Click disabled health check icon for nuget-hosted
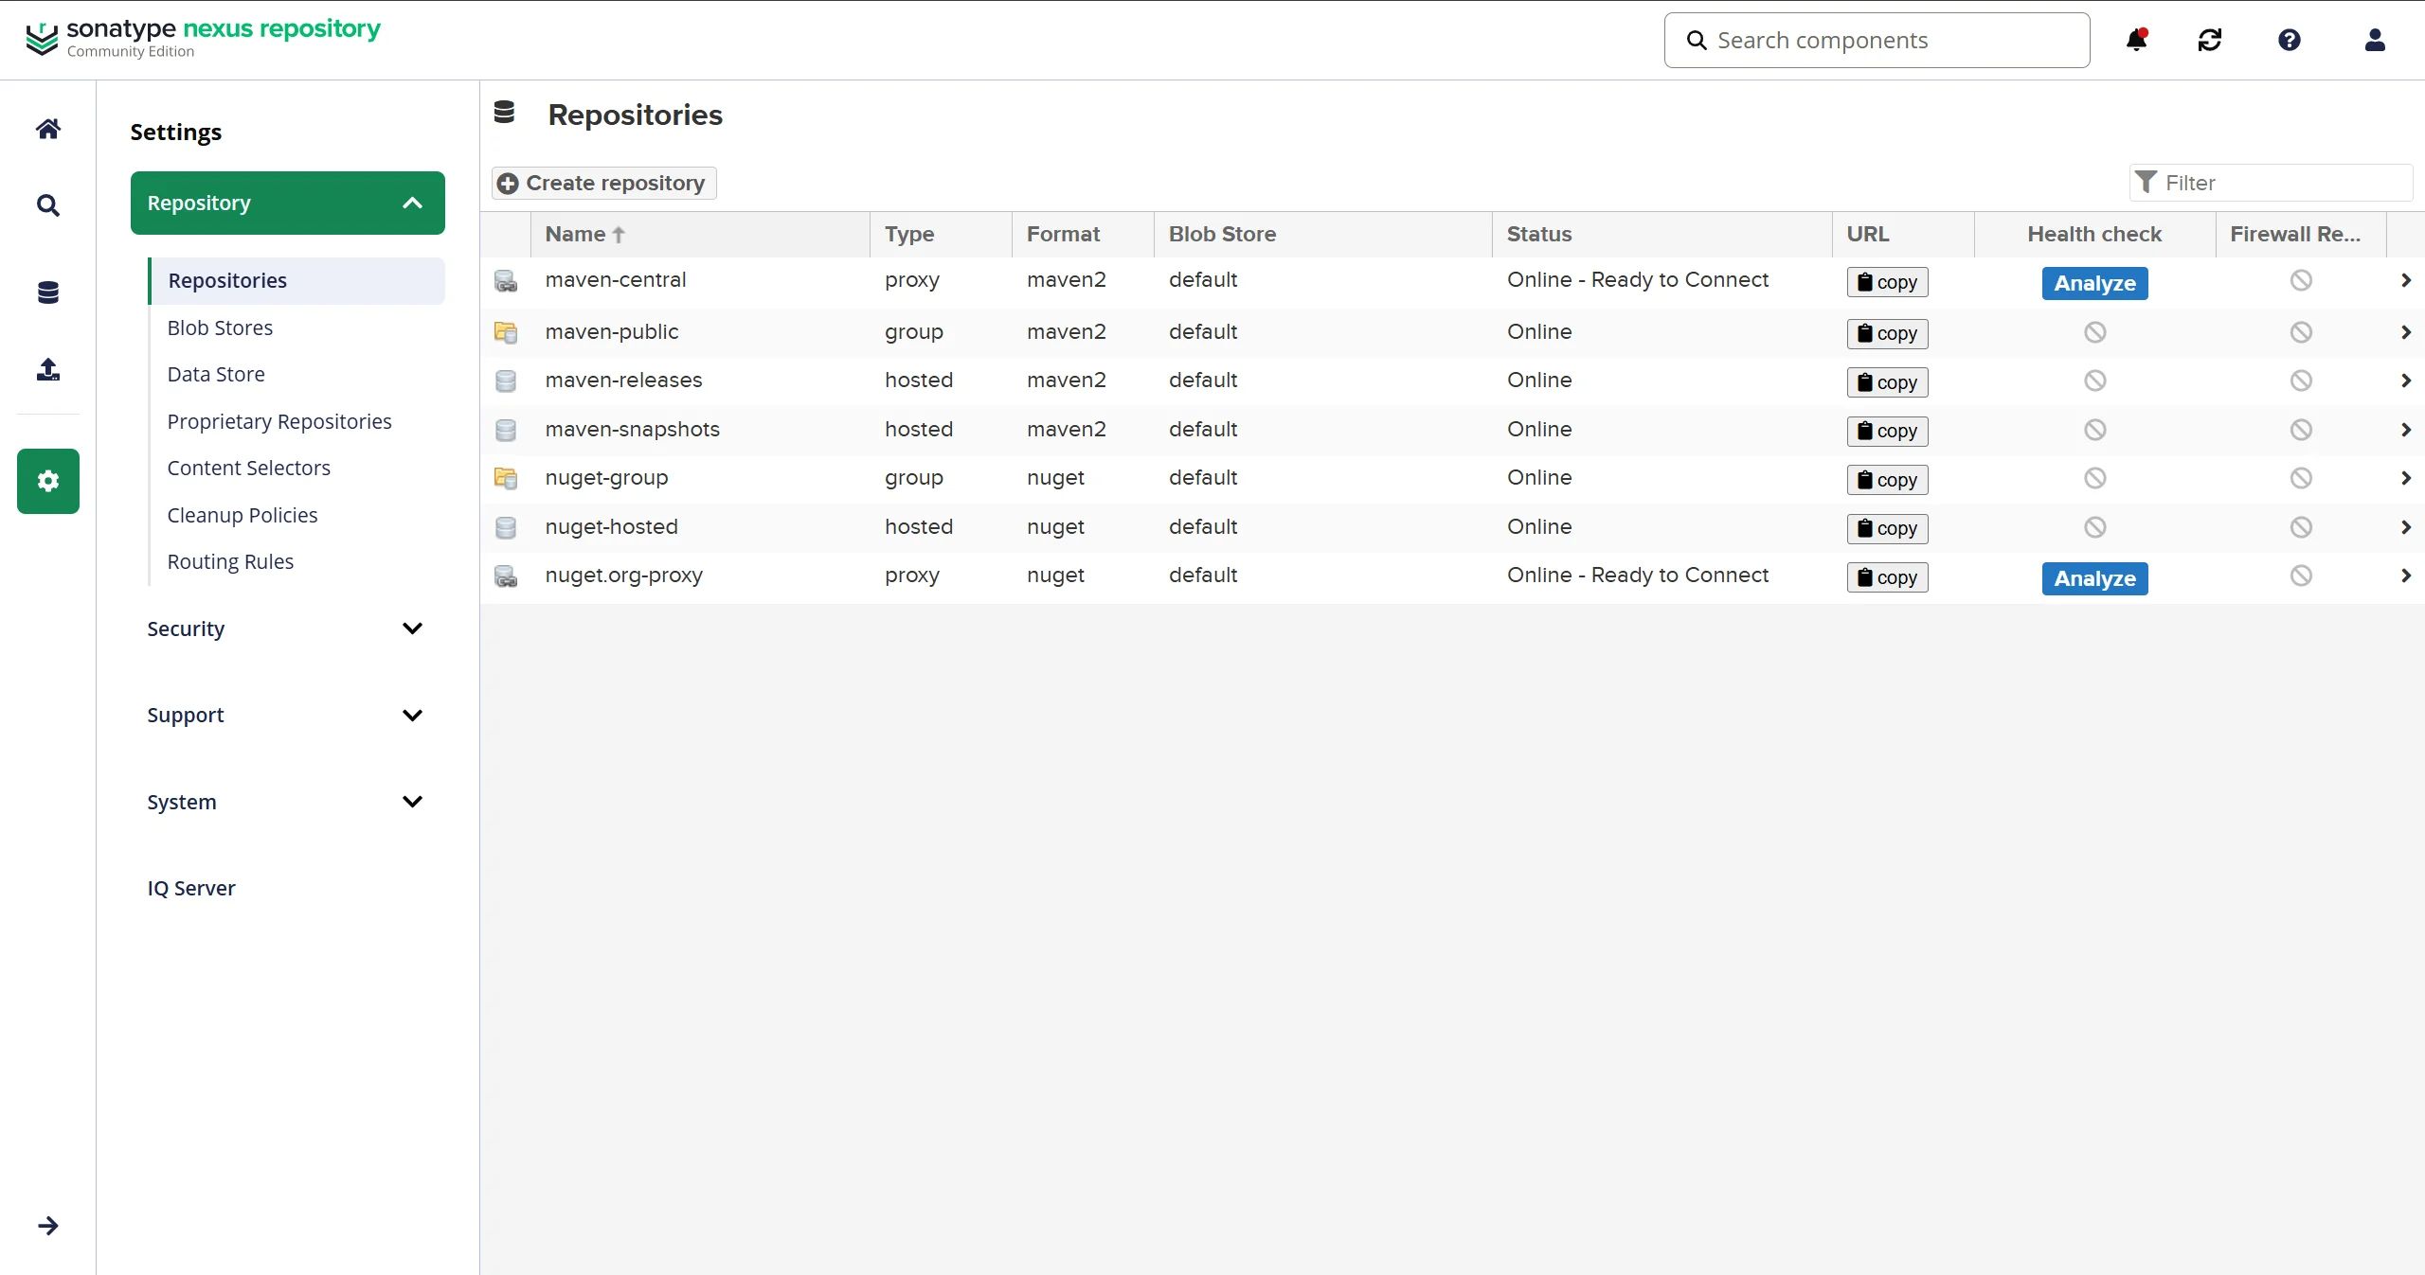Image resolution: width=2425 pixels, height=1275 pixels. point(2094,527)
